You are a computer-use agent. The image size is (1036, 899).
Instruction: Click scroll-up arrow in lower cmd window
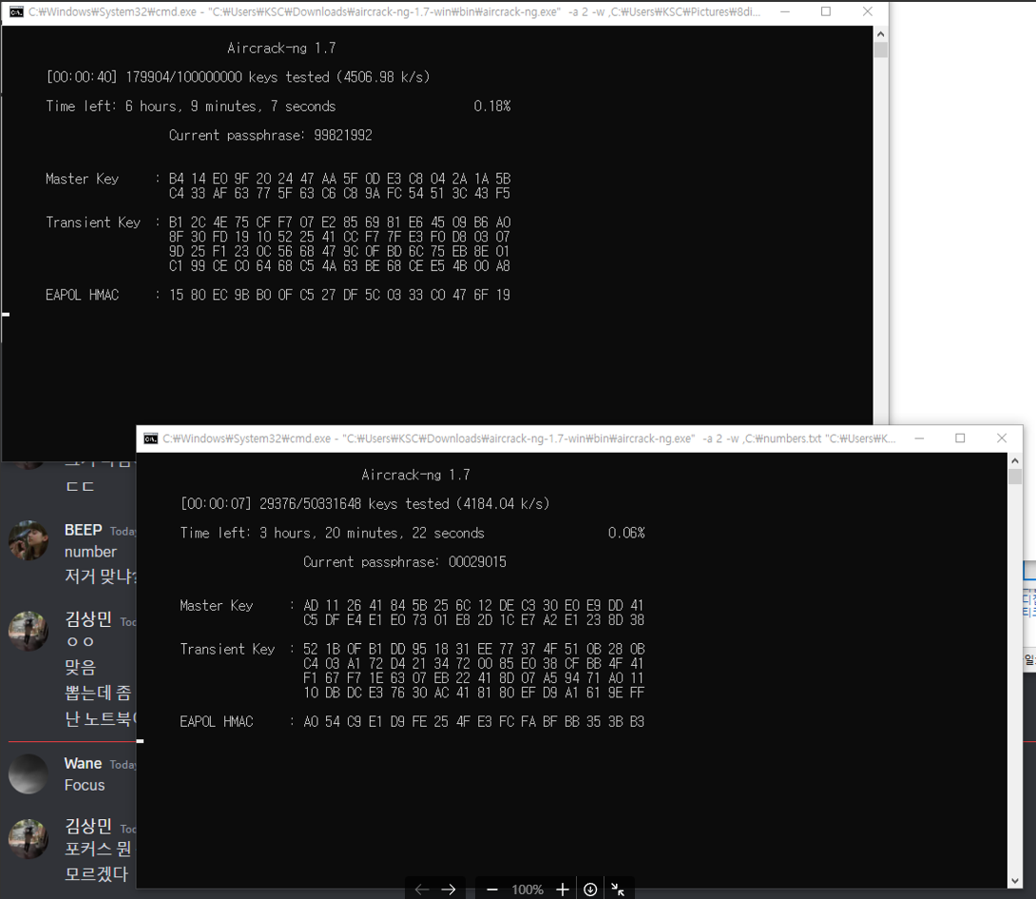pos(1015,460)
